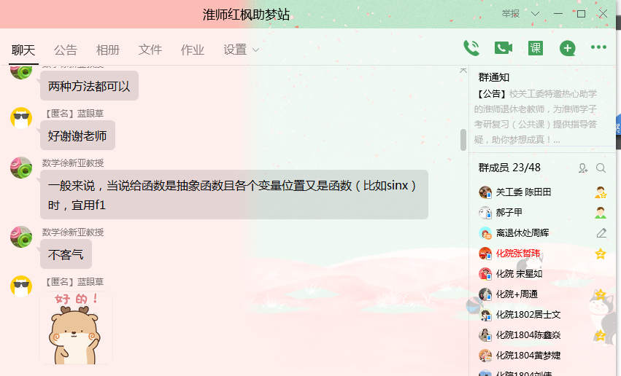Click the invite member icon
The image size is (621, 376).
[x=582, y=168]
